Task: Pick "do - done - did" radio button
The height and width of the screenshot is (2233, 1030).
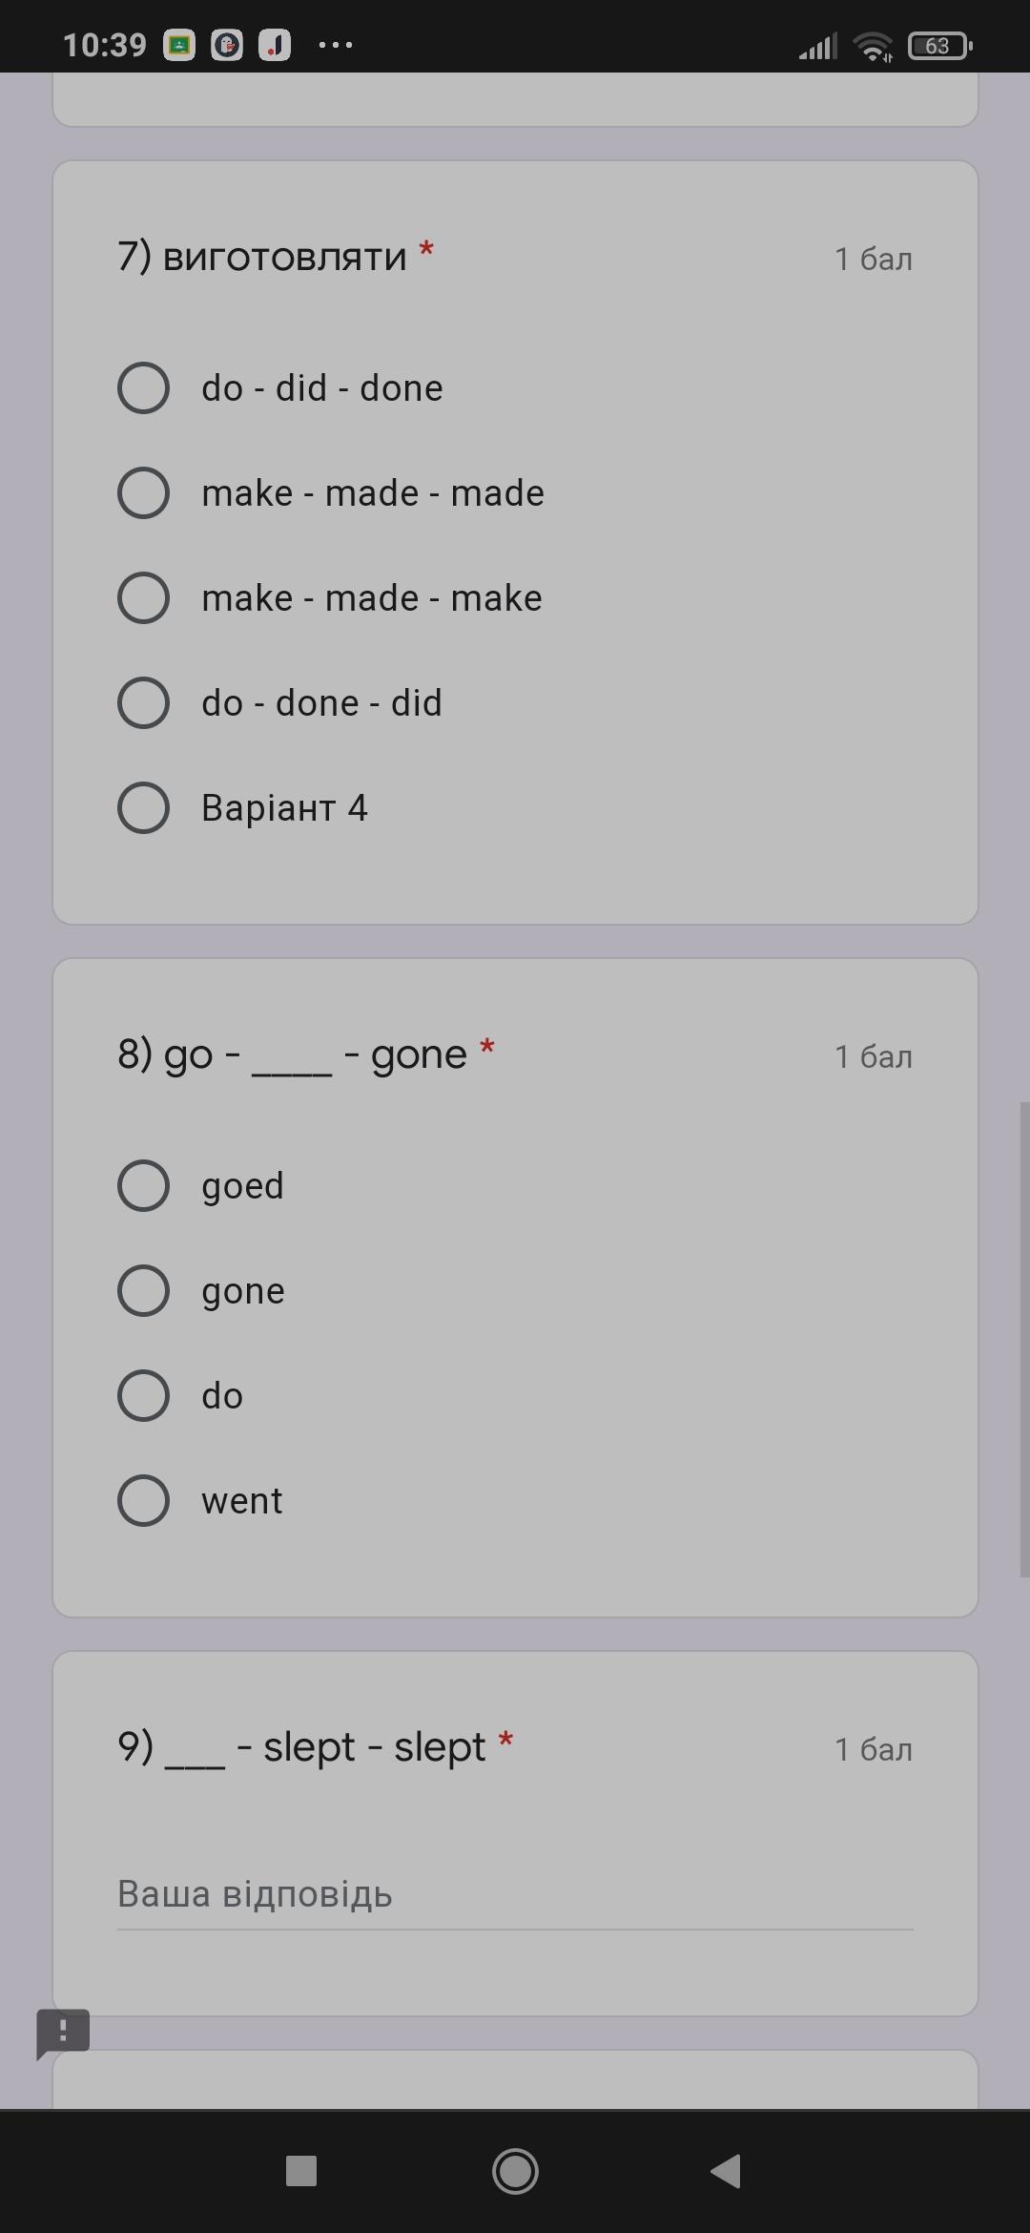Action: tap(144, 703)
